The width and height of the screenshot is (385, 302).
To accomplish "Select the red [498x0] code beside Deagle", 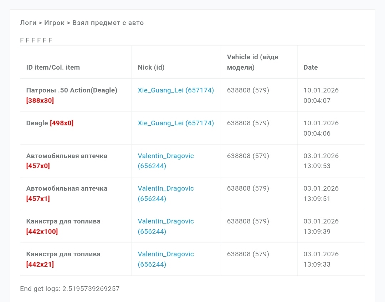I will click(x=62, y=123).
